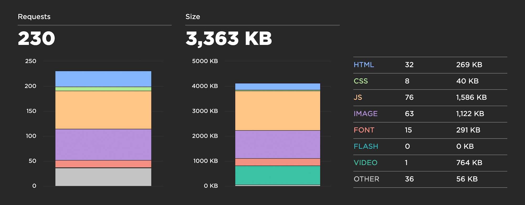525x205 pixels.
Task: Click the green CSS segment in Requests chart
Action: coord(103,89)
